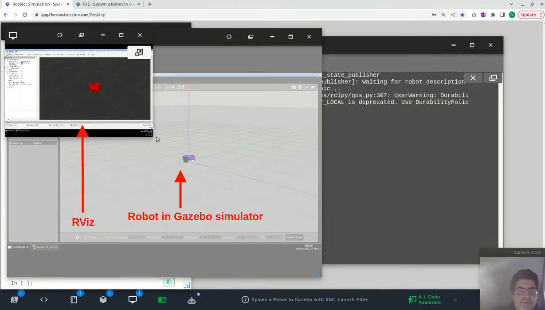Click the A.I. Code Assistant button

(424, 300)
